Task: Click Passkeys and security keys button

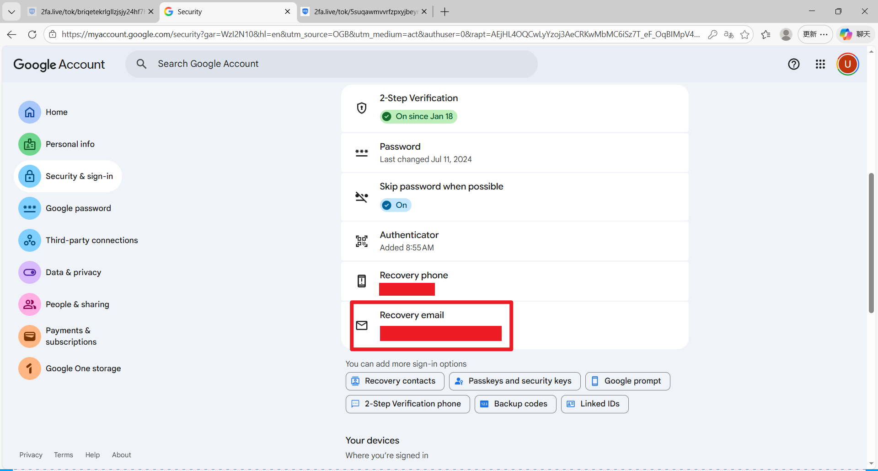Action: (514, 381)
